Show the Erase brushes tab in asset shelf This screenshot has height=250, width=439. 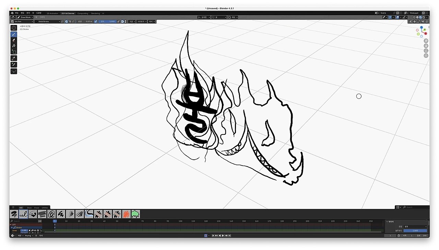tap(36, 208)
